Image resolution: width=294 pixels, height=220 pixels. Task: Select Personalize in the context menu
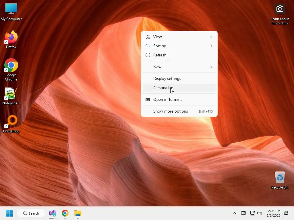179,88
